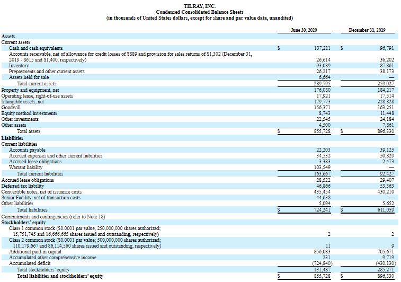
Task: Select the June 30, 2020 column header
Action: pyautogui.click(x=304, y=30)
